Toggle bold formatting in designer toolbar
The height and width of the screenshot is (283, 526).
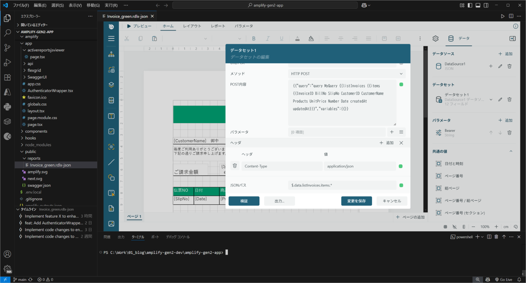(254, 38)
